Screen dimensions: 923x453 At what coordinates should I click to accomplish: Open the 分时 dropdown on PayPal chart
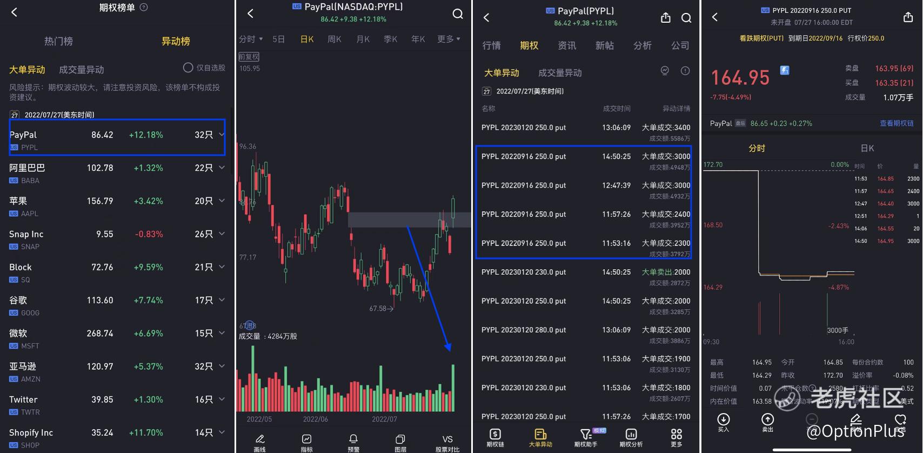tap(251, 39)
